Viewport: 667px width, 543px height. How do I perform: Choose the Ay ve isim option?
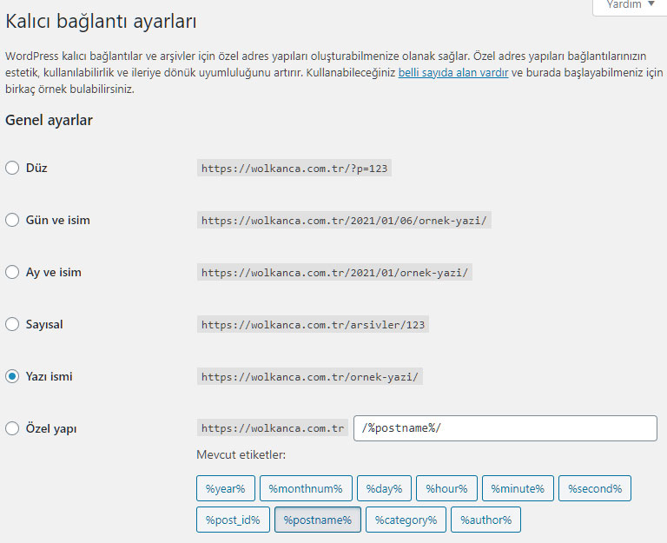point(12,272)
